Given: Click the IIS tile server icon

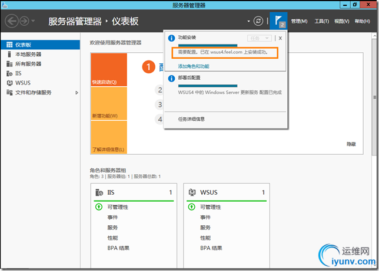Looking at the screenshot, I should [99, 192].
